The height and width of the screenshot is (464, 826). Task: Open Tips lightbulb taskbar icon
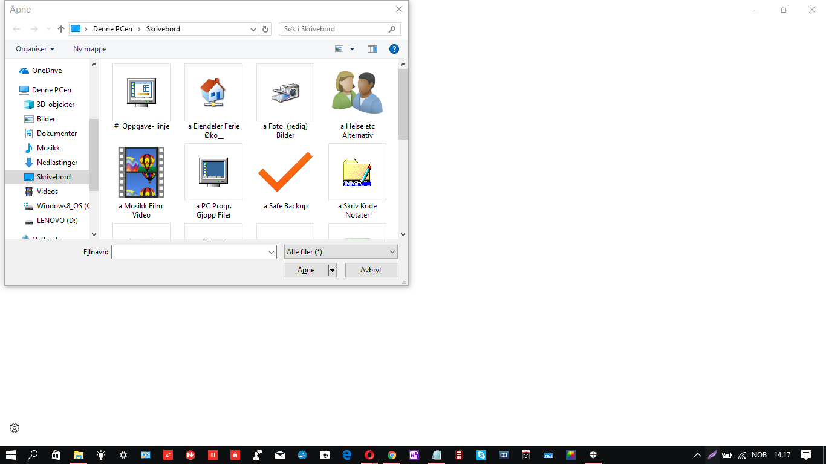click(100, 455)
